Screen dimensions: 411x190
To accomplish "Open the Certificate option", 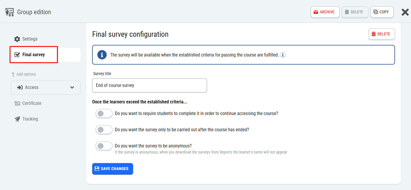I will (x=32, y=103).
